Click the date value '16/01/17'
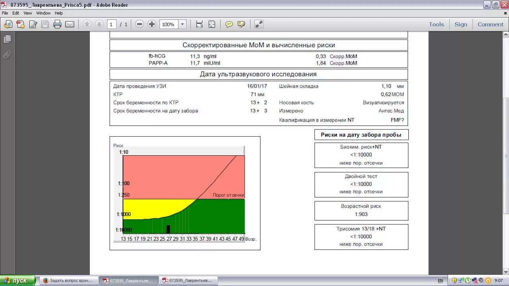Viewport: 509px width, 286px height. 257,86
